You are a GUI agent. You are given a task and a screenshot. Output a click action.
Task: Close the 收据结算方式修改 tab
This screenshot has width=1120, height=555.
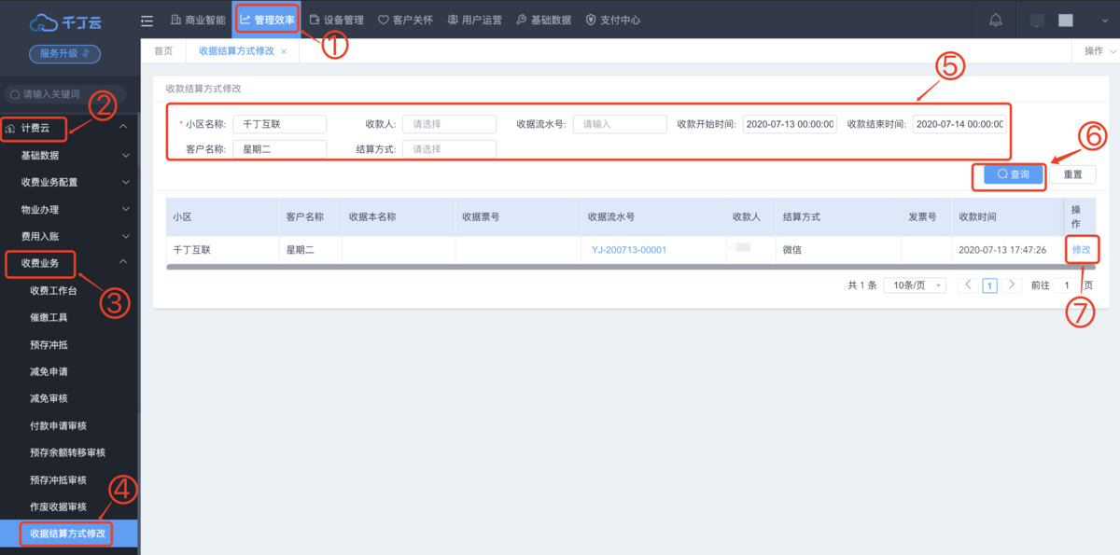tap(284, 51)
